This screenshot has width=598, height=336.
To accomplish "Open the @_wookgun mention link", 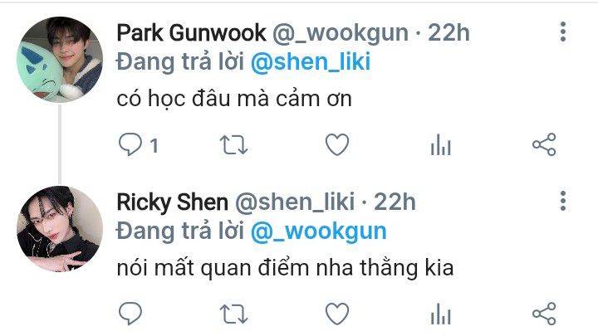I will (319, 231).
